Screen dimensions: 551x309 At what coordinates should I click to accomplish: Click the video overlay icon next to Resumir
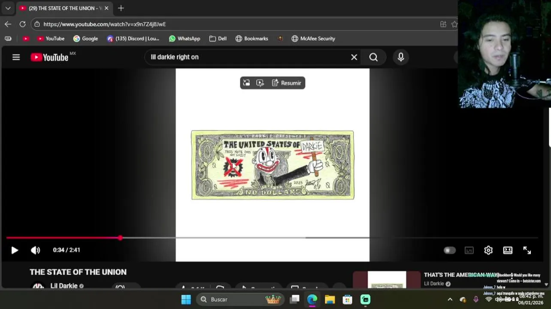260,83
